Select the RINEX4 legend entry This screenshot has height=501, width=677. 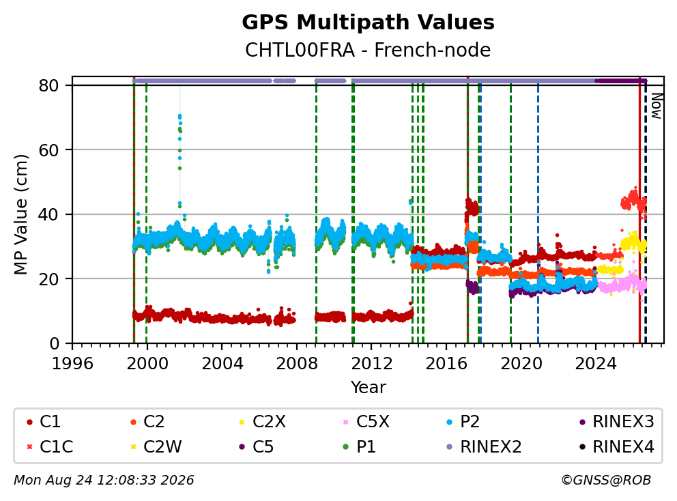(x=617, y=446)
